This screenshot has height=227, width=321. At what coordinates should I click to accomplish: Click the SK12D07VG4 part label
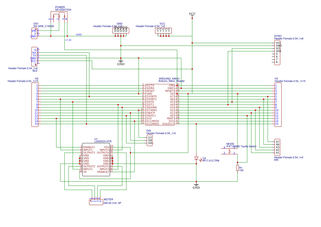click(x=63, y=10)
